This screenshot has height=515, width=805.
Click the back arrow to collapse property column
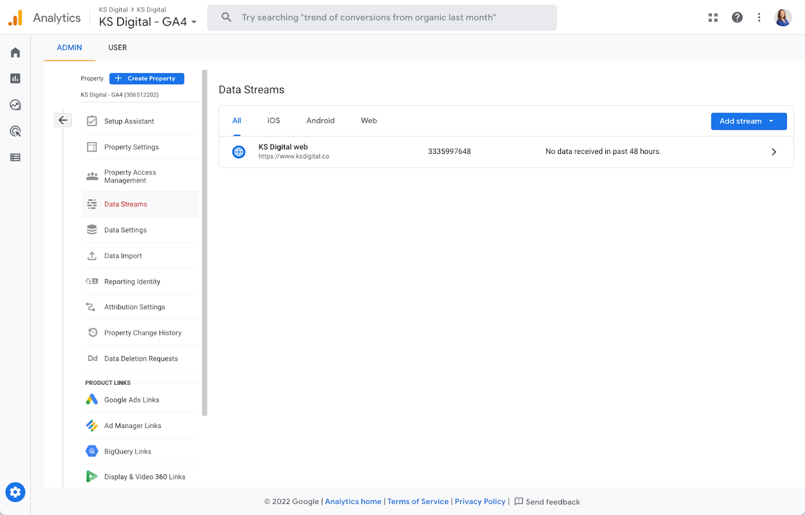63,120
